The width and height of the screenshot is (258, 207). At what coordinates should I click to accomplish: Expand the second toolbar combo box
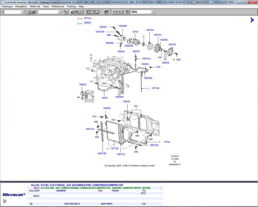click(59, 12)
